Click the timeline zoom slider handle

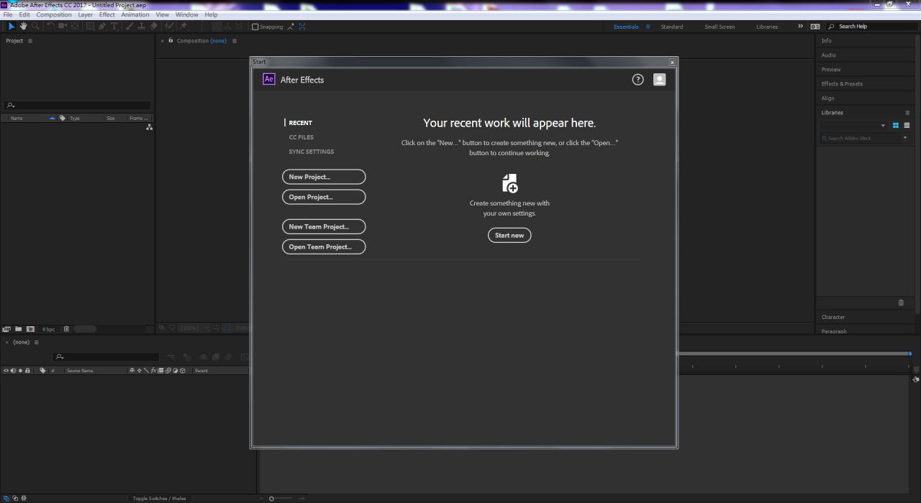click(271, 498)
